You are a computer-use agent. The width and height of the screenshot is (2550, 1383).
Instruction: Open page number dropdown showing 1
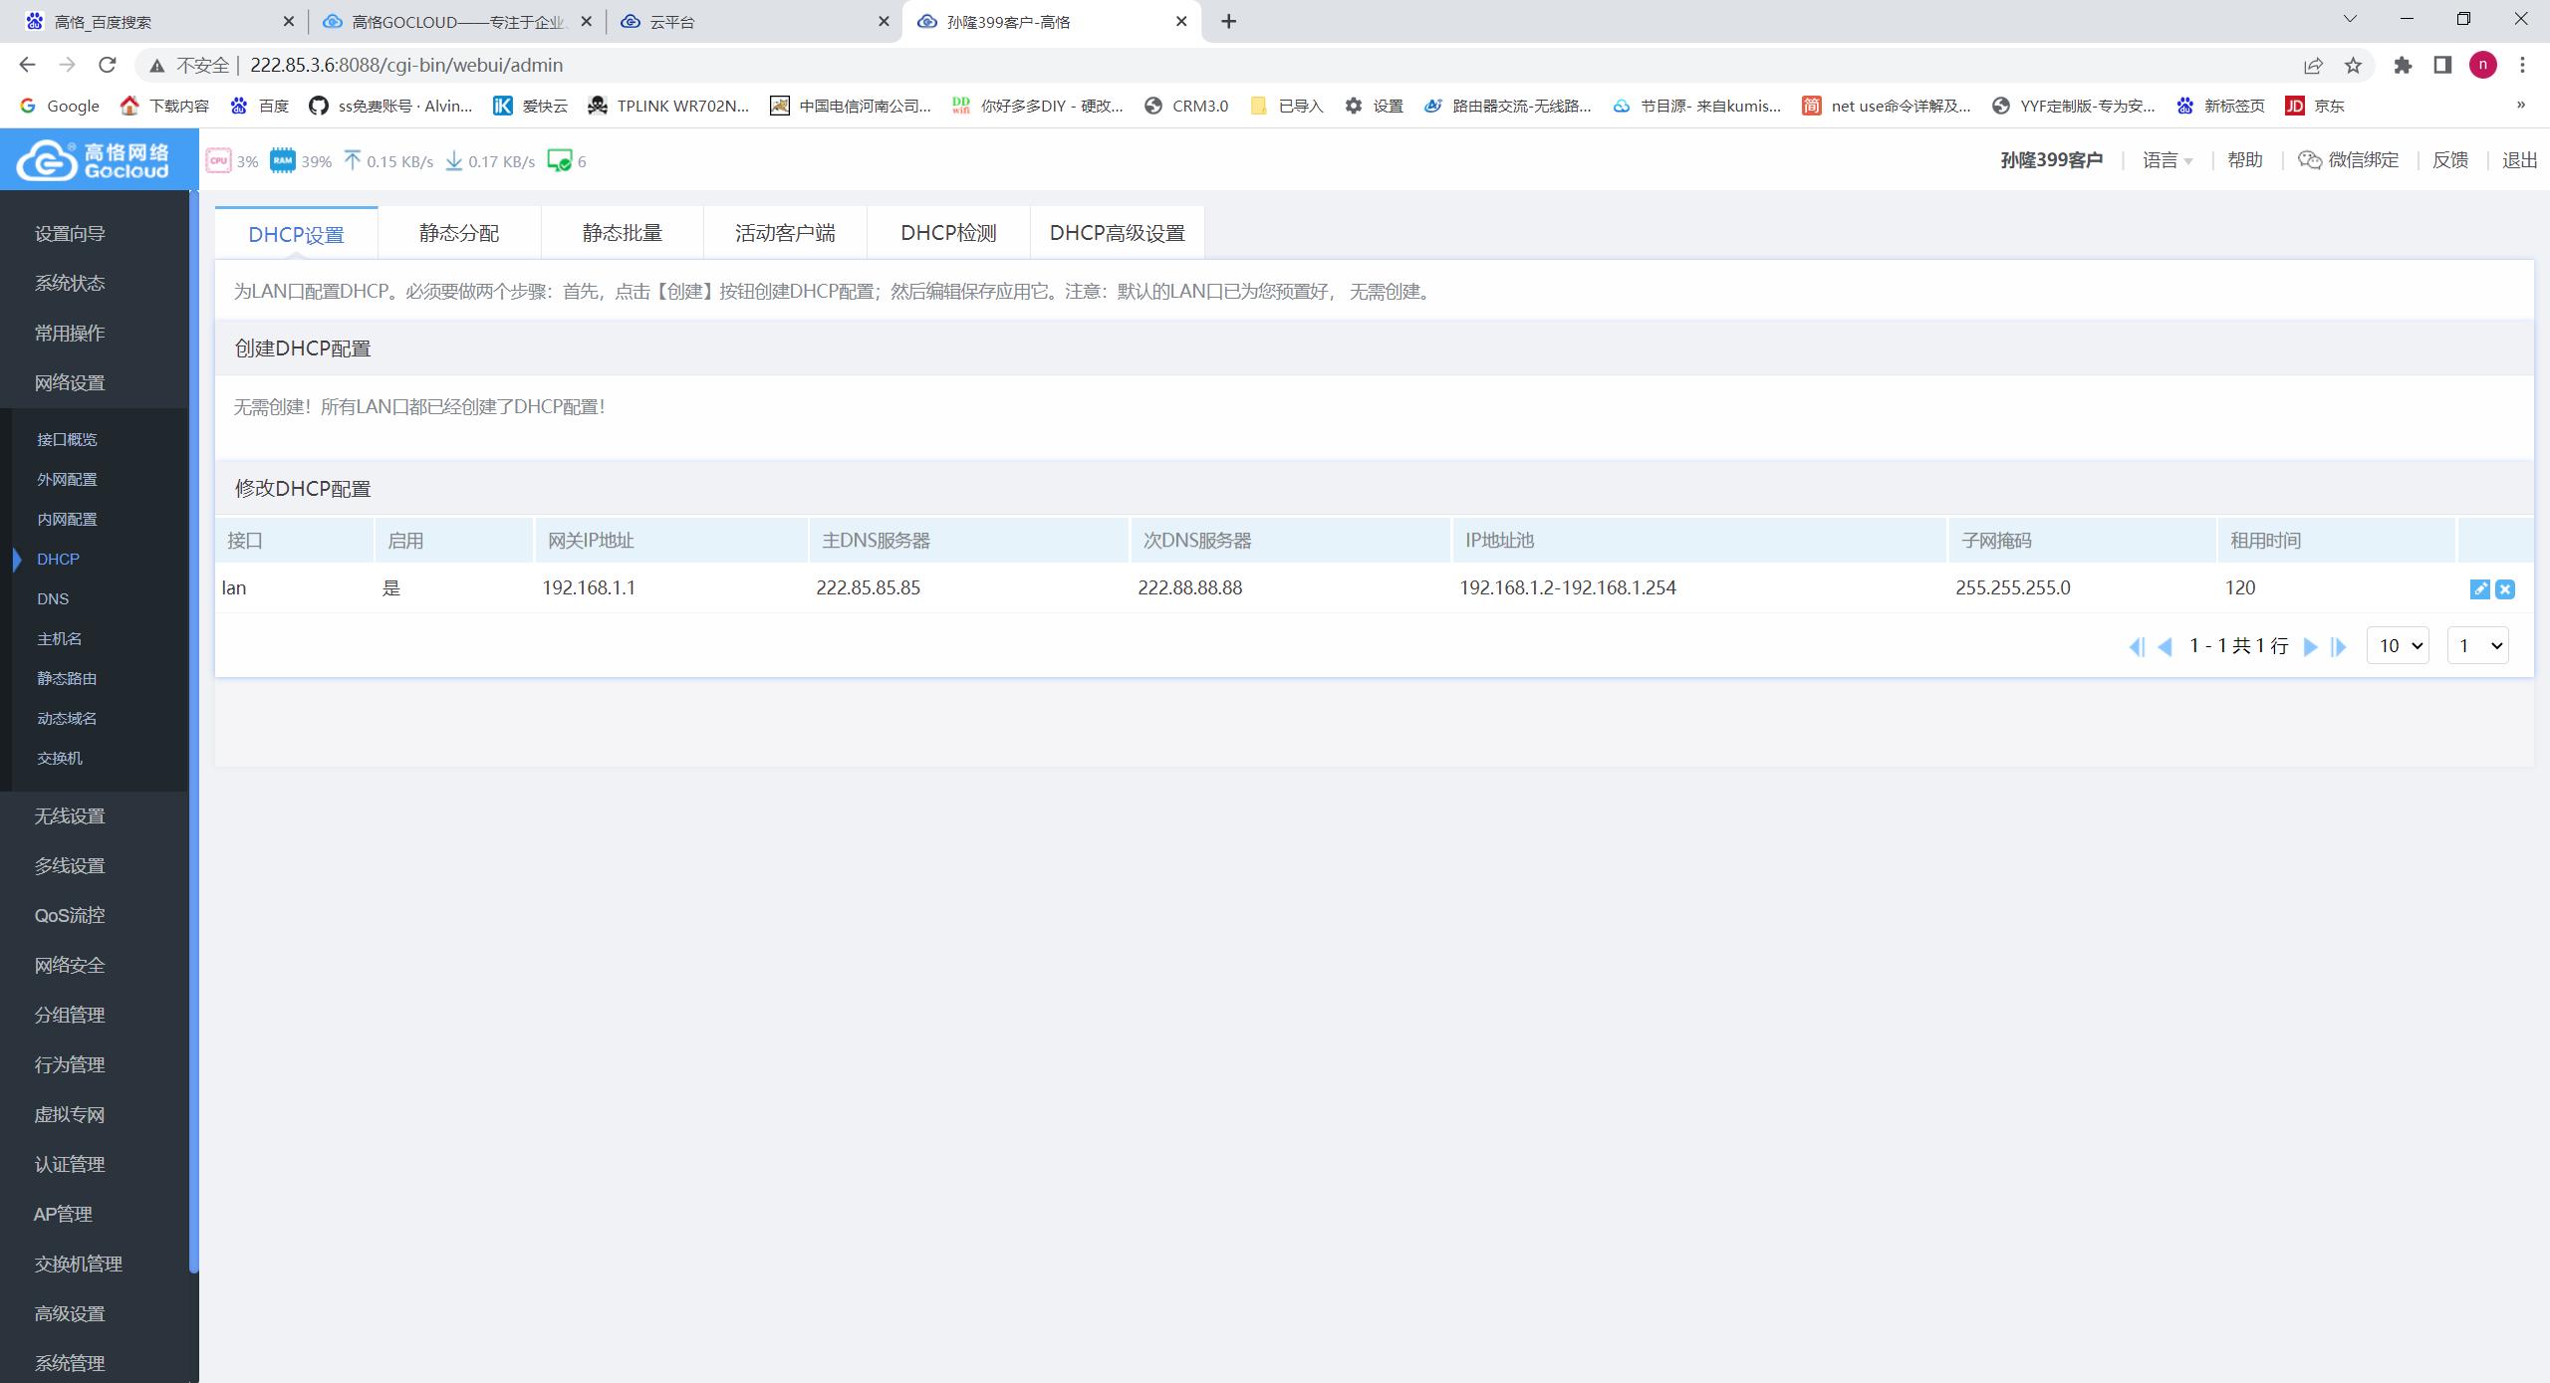[x=2477, y=646]
